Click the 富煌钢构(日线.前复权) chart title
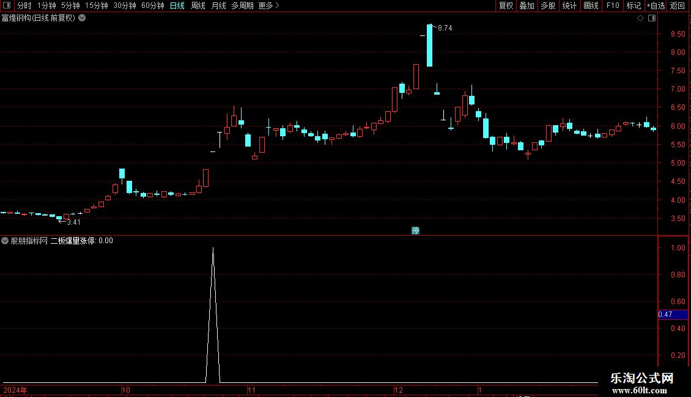This screenshot has height=397, width=691. tap(39, 18)
